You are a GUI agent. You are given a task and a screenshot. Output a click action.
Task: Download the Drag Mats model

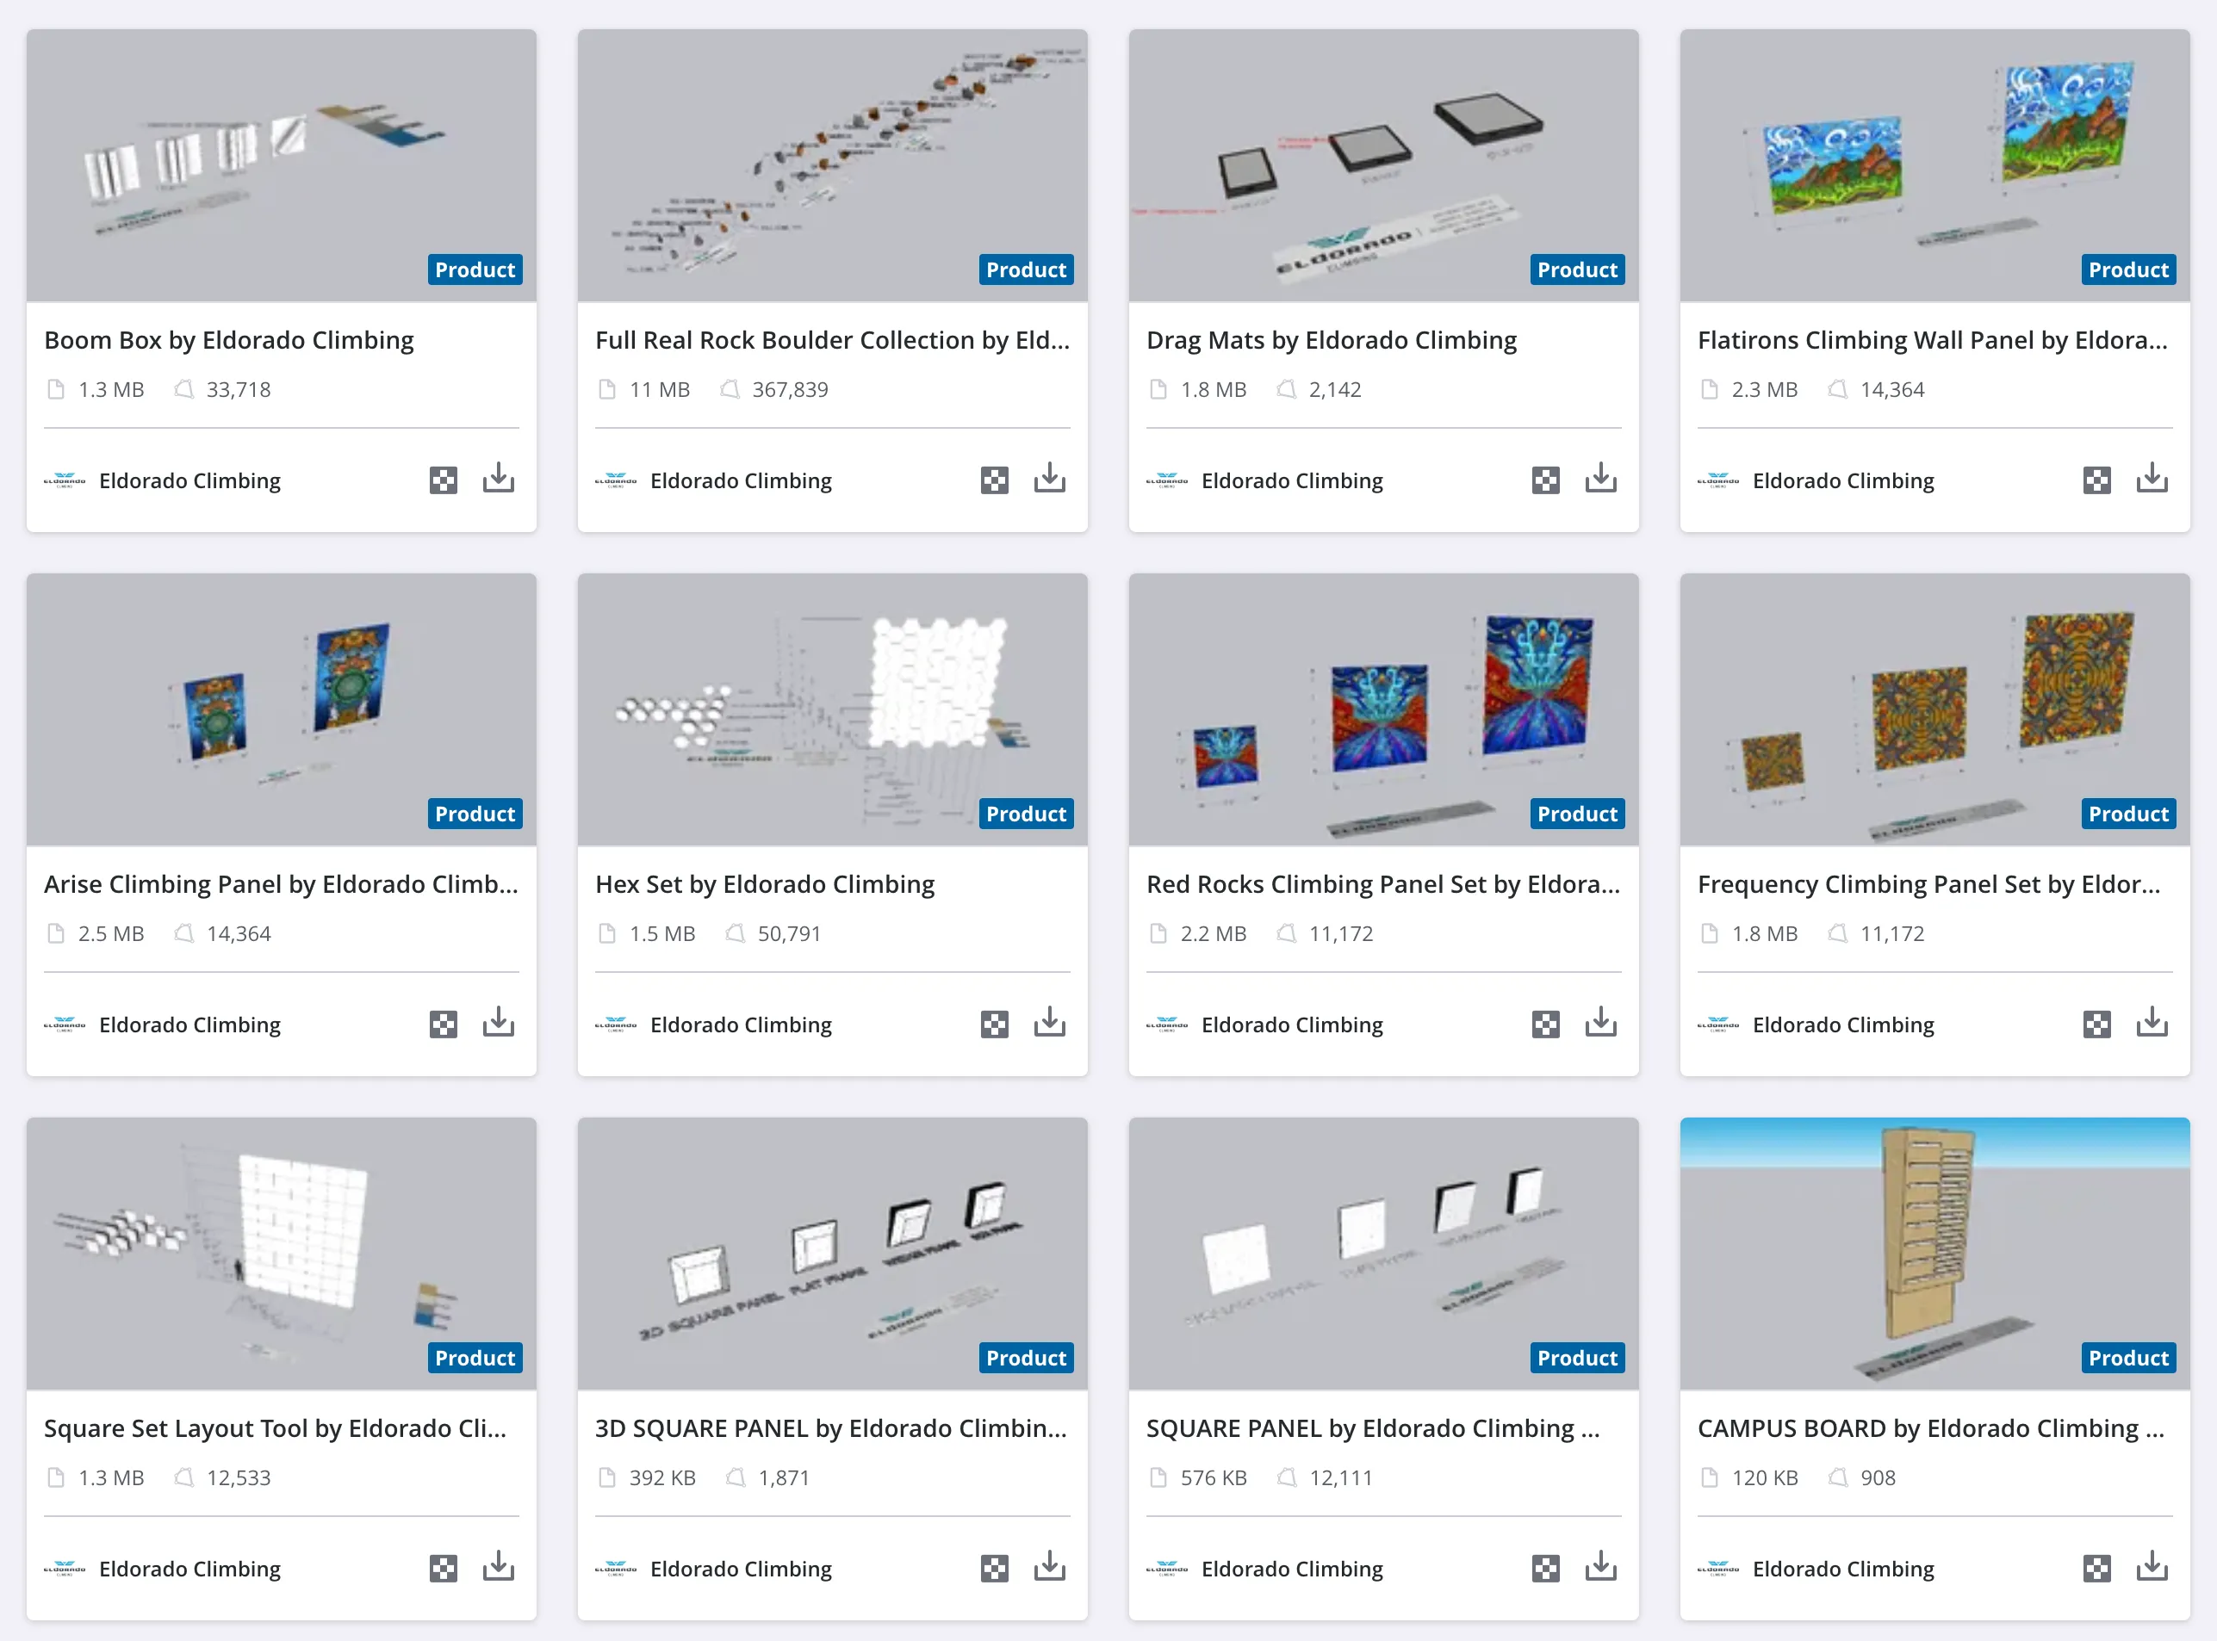tap(1601, 479)
